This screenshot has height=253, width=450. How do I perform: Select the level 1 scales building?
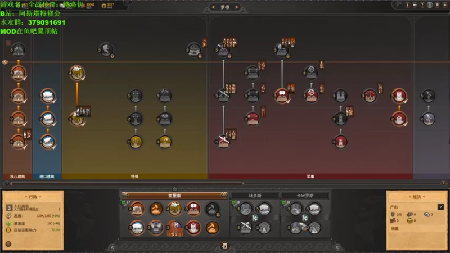[x=136, y=142]
